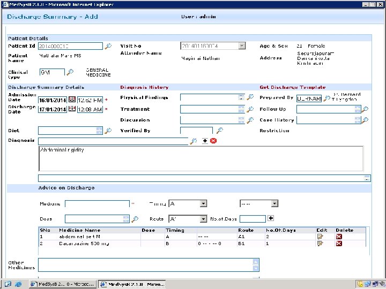Click inside the Other Medicines text area
Image resolution: width=386 pixels, height=289 pixels.
145,265
